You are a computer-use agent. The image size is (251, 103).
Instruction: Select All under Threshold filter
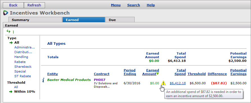(16, 87)
